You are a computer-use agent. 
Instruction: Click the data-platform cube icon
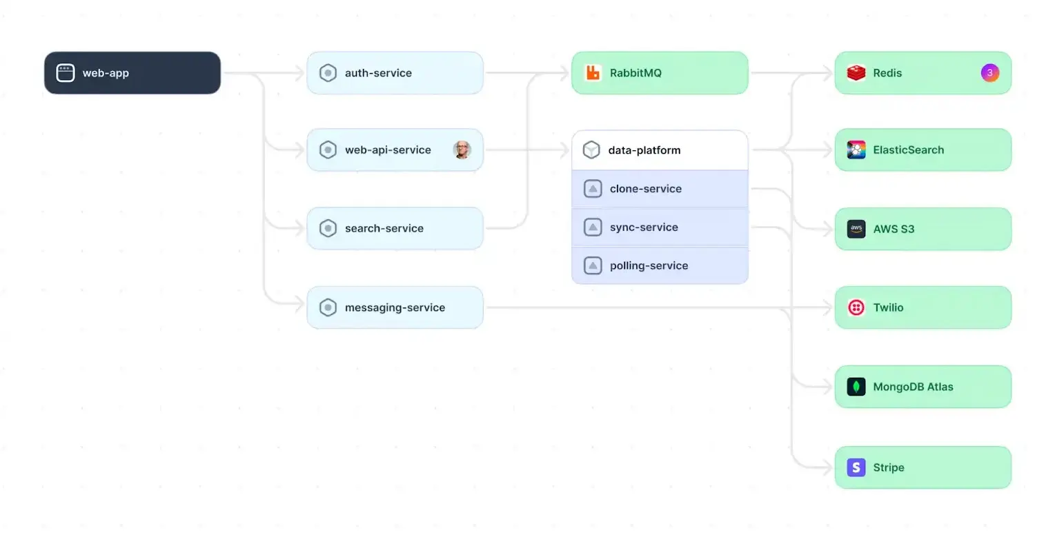(x=591, y=150)
